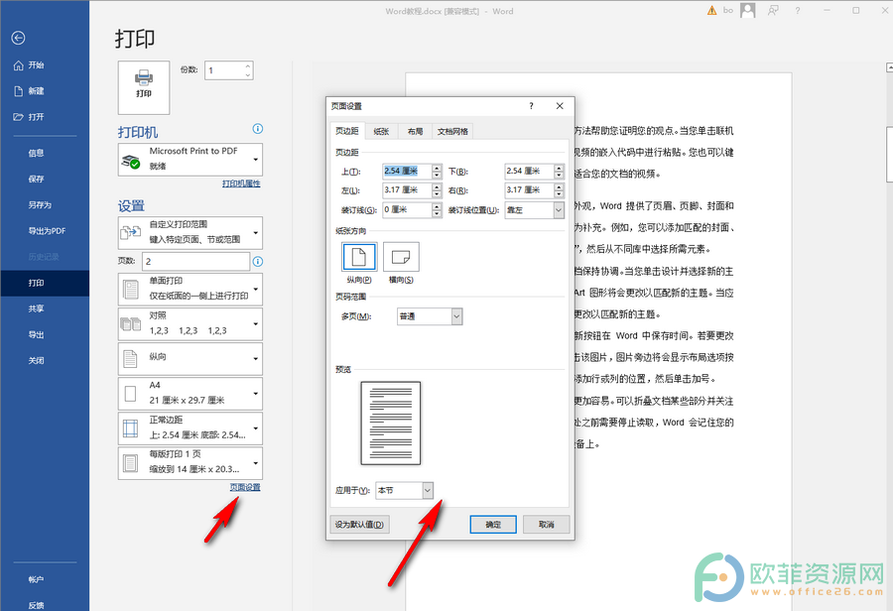Click the pages input field containing 2
This screenshot has width=893, height=611.
coord(195,262)
